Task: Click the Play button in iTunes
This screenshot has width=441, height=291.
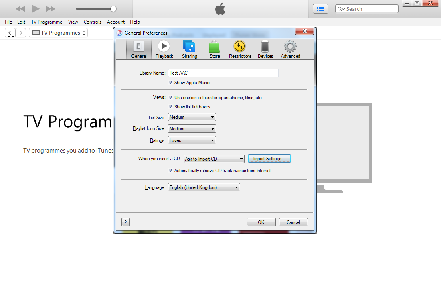Action: coord(35,9)
